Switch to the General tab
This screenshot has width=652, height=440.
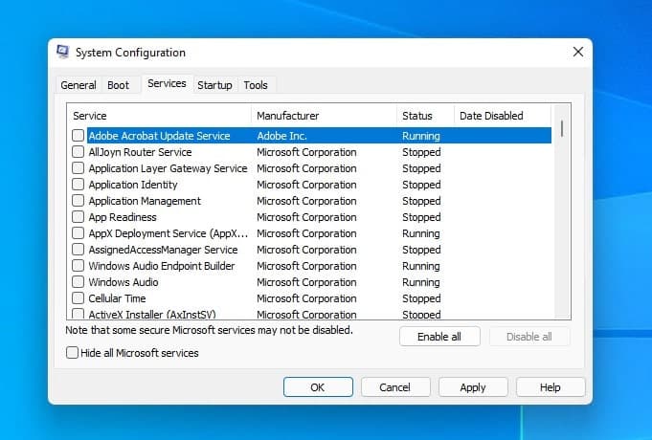79,85
